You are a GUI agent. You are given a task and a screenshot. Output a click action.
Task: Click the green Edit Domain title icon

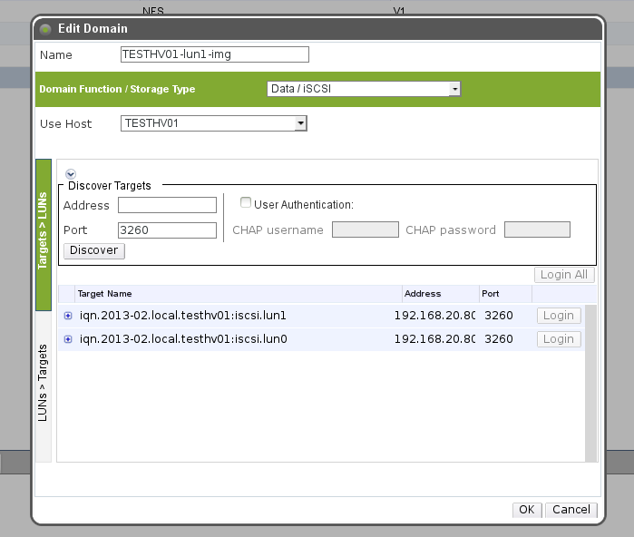click(x=46, y=29)
